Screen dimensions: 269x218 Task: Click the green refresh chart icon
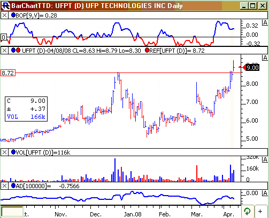[247, 212]
